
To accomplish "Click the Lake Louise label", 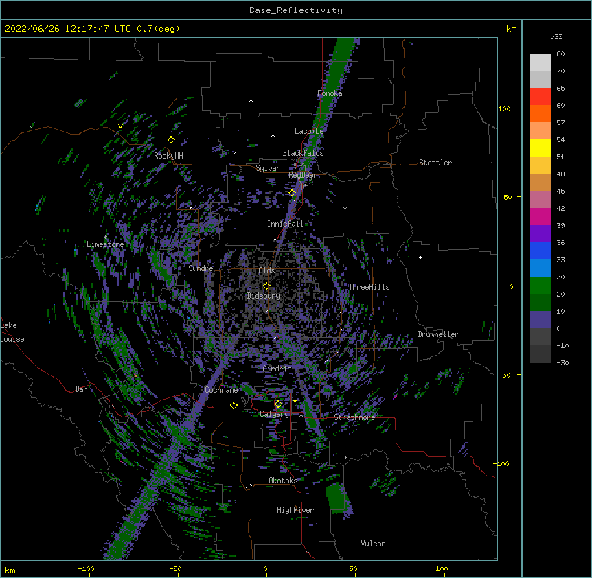I will point(12,332).
